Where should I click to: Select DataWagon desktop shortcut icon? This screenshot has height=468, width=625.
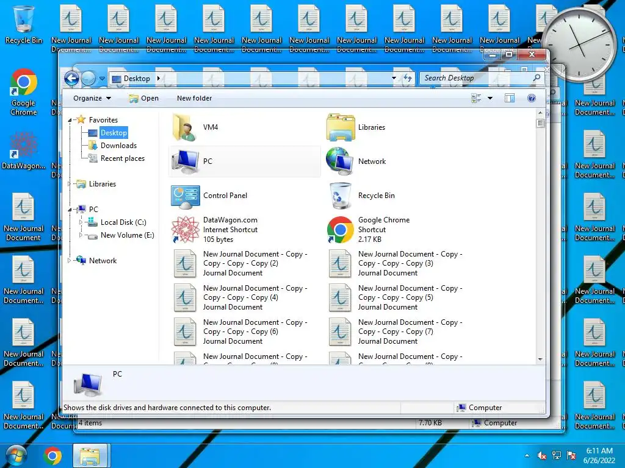tap(24, 151)
